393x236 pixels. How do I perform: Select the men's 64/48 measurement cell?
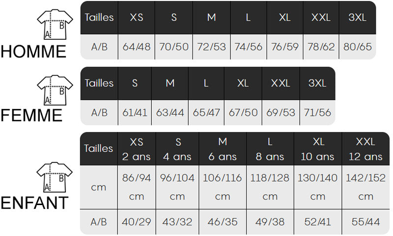coord(137,47)
